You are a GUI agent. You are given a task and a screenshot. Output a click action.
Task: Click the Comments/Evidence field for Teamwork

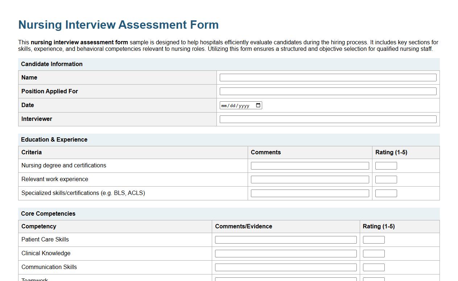pos(286,280)
